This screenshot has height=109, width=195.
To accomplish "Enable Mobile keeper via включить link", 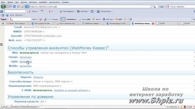I will tap(26, 66).
